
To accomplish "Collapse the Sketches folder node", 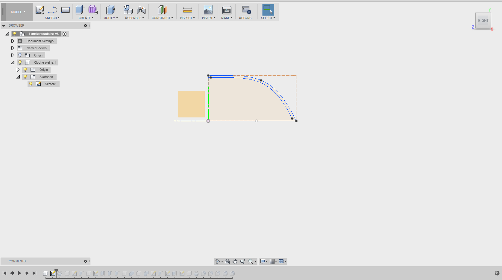I will (18, 77).
